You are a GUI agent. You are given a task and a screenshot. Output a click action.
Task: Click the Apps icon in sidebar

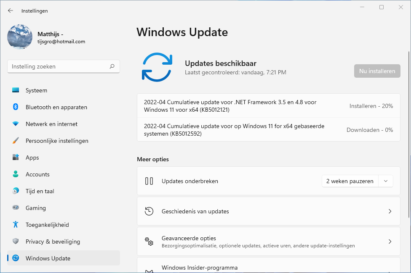tap(16, 157)
